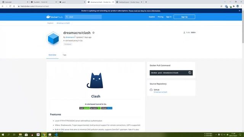This screenshot has height=137, width=244.
Task: Open the browser profile avatar
Action: [x=238, y=6]
